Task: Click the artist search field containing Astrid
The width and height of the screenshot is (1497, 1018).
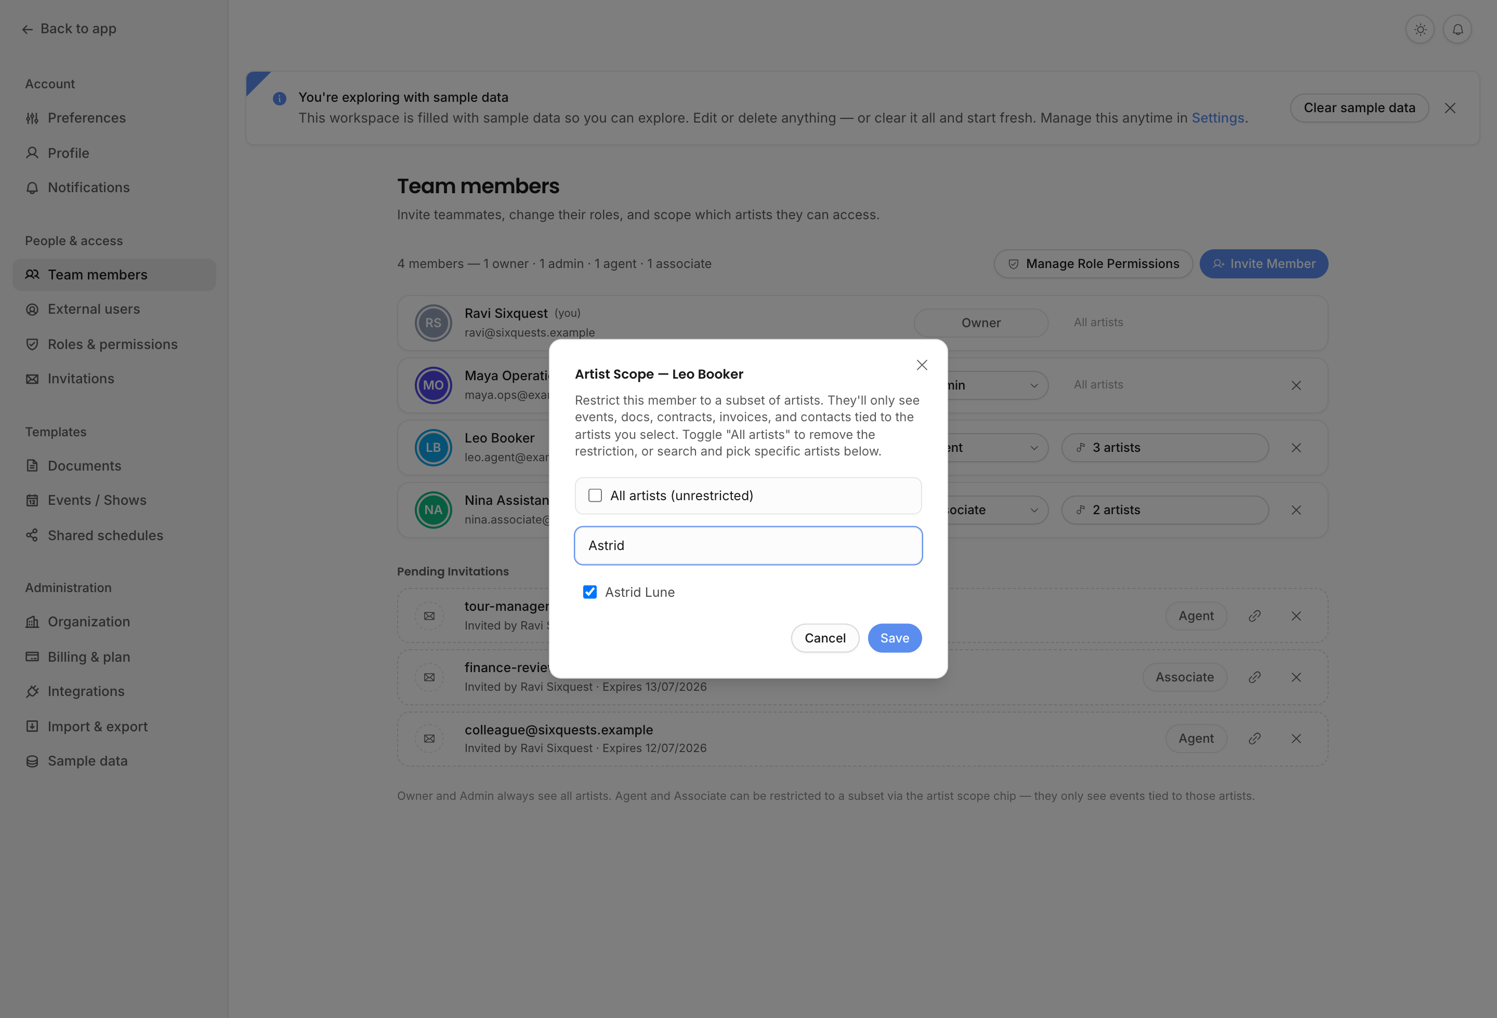Action: tap(748, 546)
